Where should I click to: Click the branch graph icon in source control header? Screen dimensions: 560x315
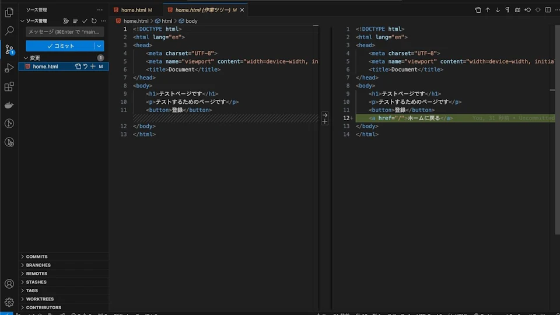[66, 21]
